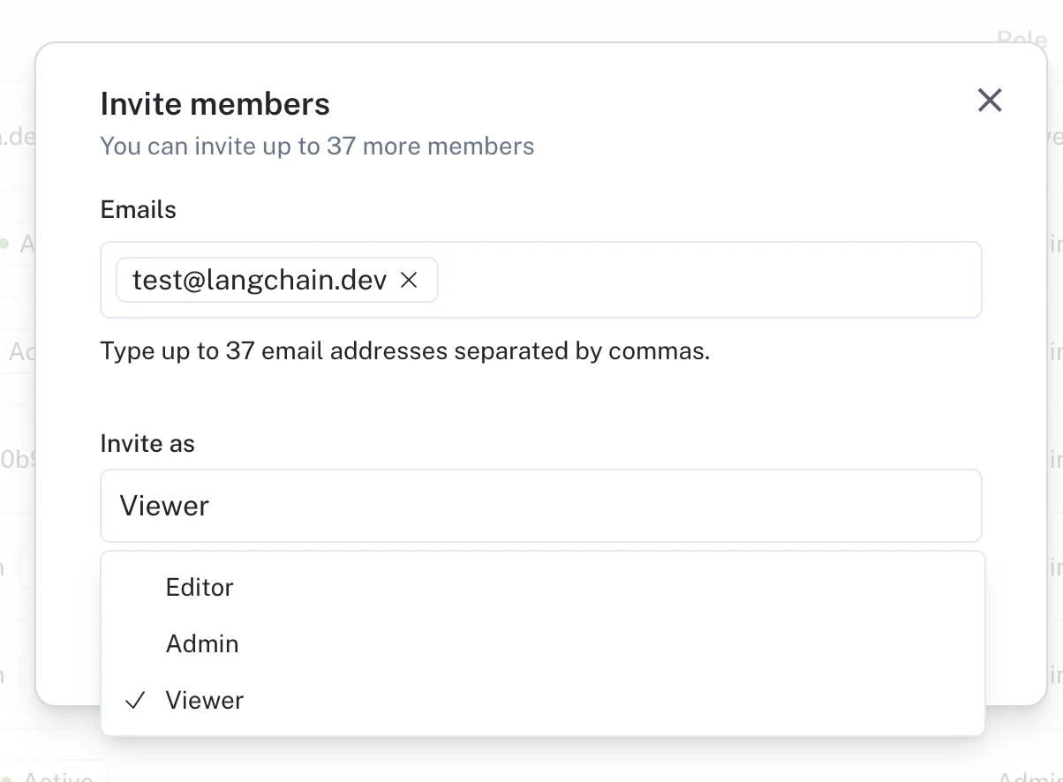Click the dimmed backdrop below the dialog
The width and height of the screenshot is (1063, 782).
tap(530, 759)
